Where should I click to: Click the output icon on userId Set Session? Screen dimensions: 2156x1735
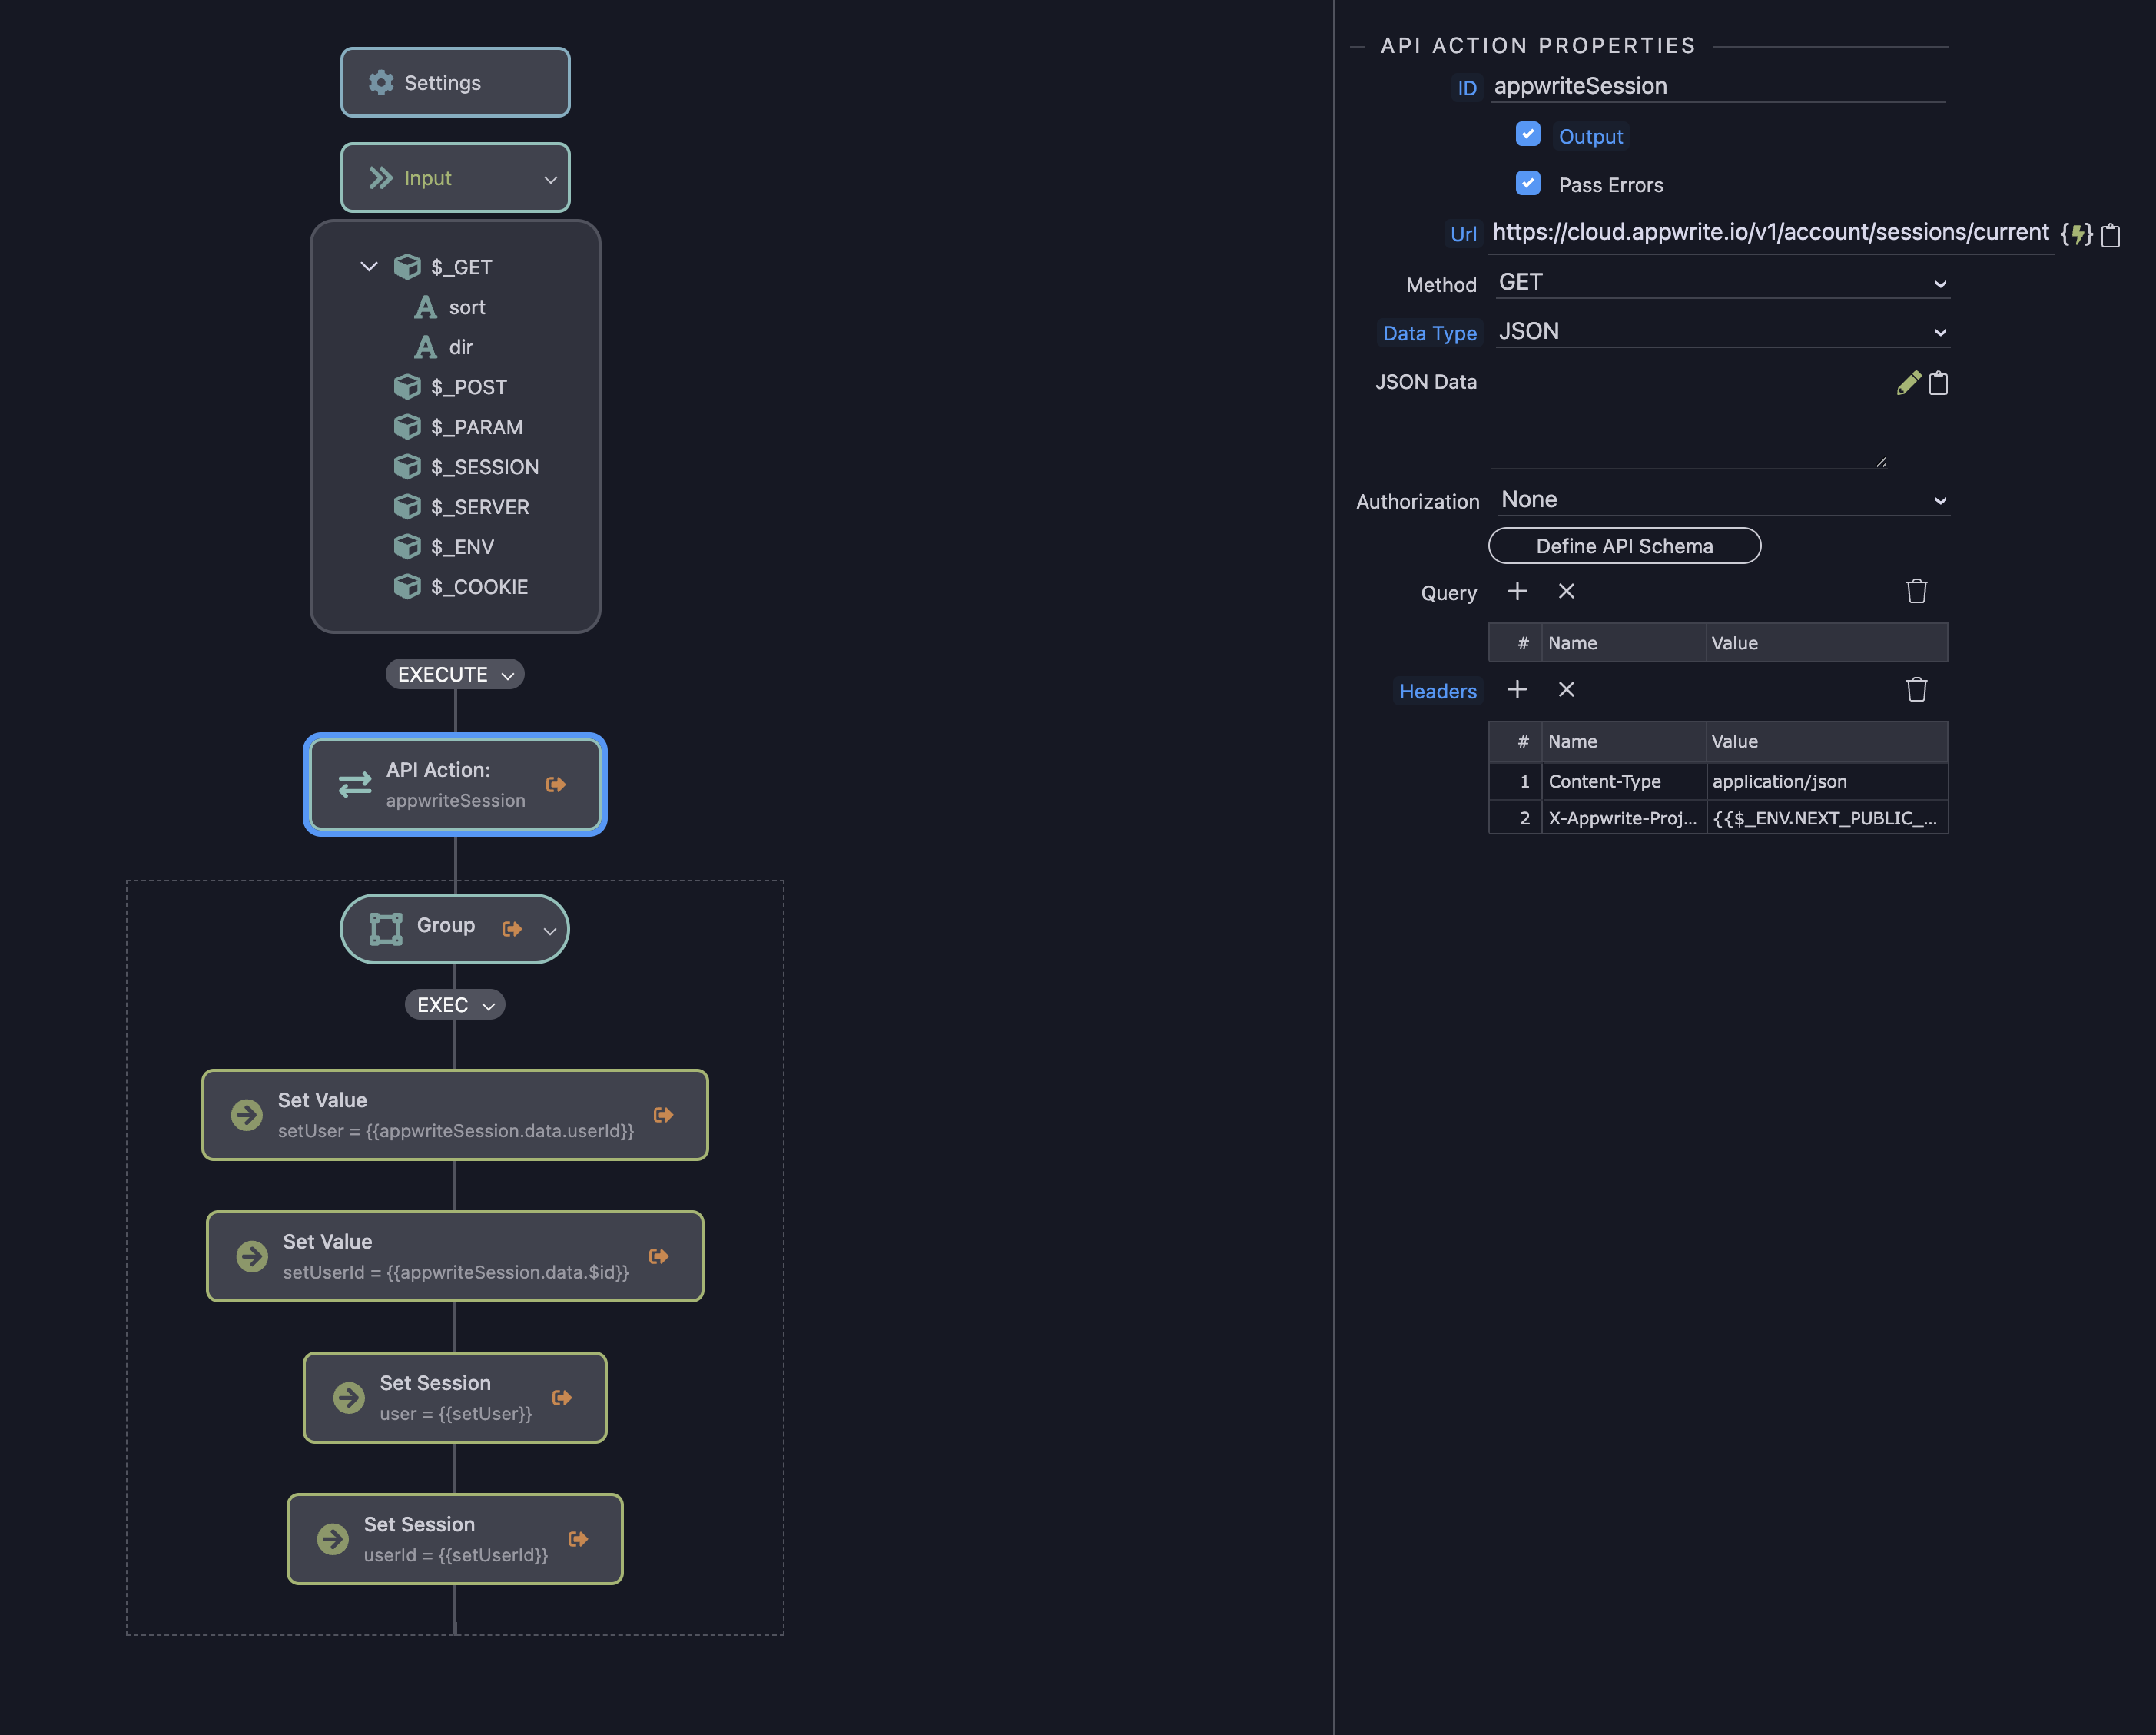[x=578, y=1539]
